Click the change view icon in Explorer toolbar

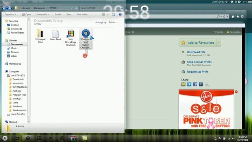(x=104, y=14)
